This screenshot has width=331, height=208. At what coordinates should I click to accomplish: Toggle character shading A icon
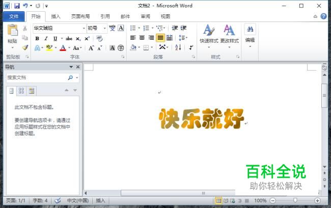(x=113, y=48)
